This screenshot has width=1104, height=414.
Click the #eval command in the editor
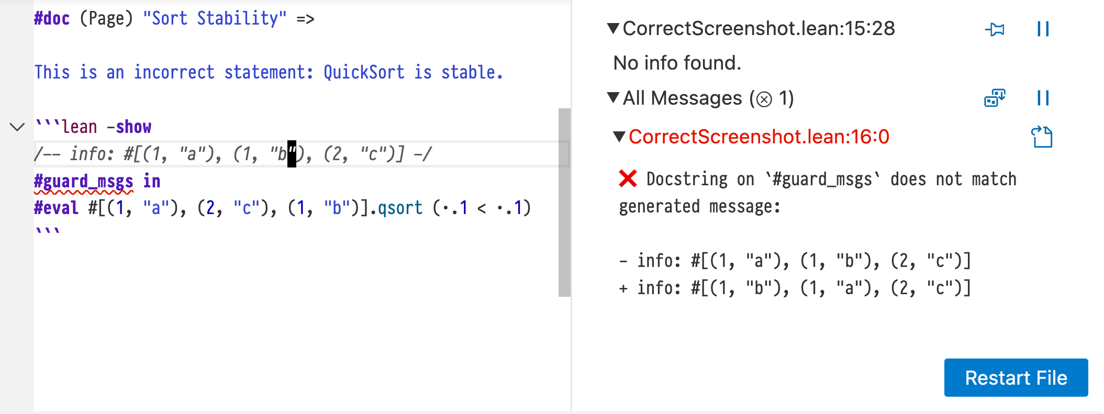click(56, 208)
